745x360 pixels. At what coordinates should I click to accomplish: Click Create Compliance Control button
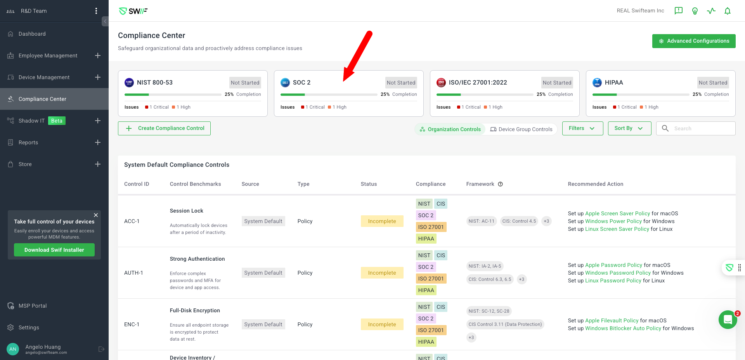pyautogui.click(x=164, y=128)
